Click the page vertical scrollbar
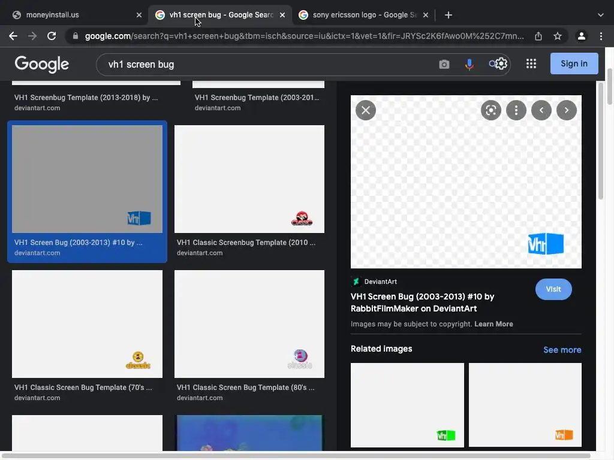614x460 pixels. point(610,87)
